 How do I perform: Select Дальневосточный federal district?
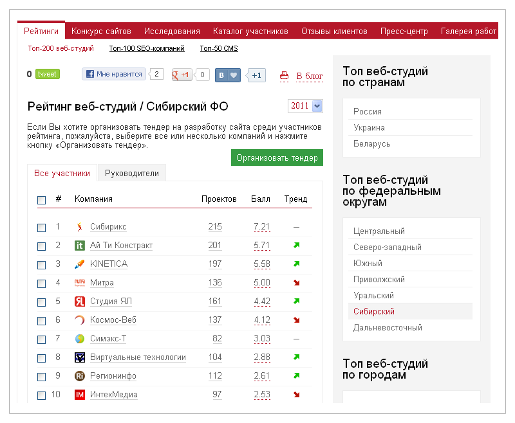click(410, 328)
